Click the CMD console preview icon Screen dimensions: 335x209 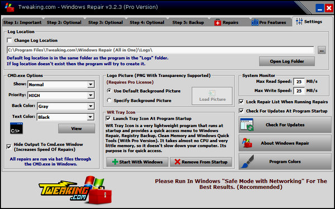tap(16, 128)
